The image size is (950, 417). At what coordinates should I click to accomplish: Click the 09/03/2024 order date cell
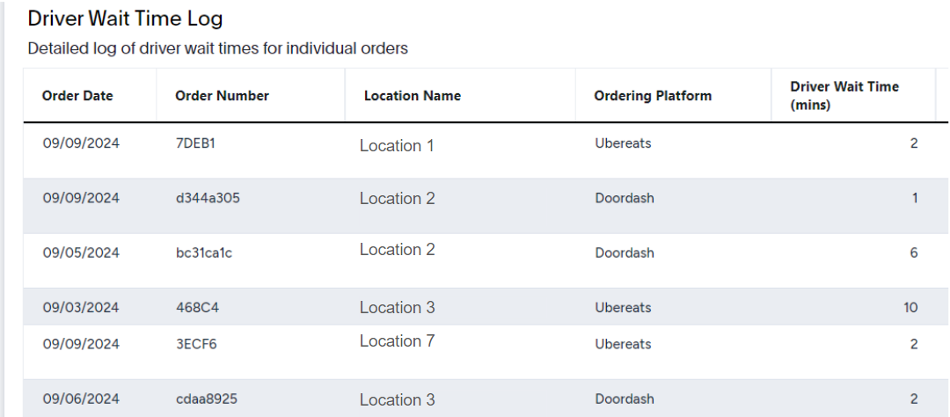point(81,307)
